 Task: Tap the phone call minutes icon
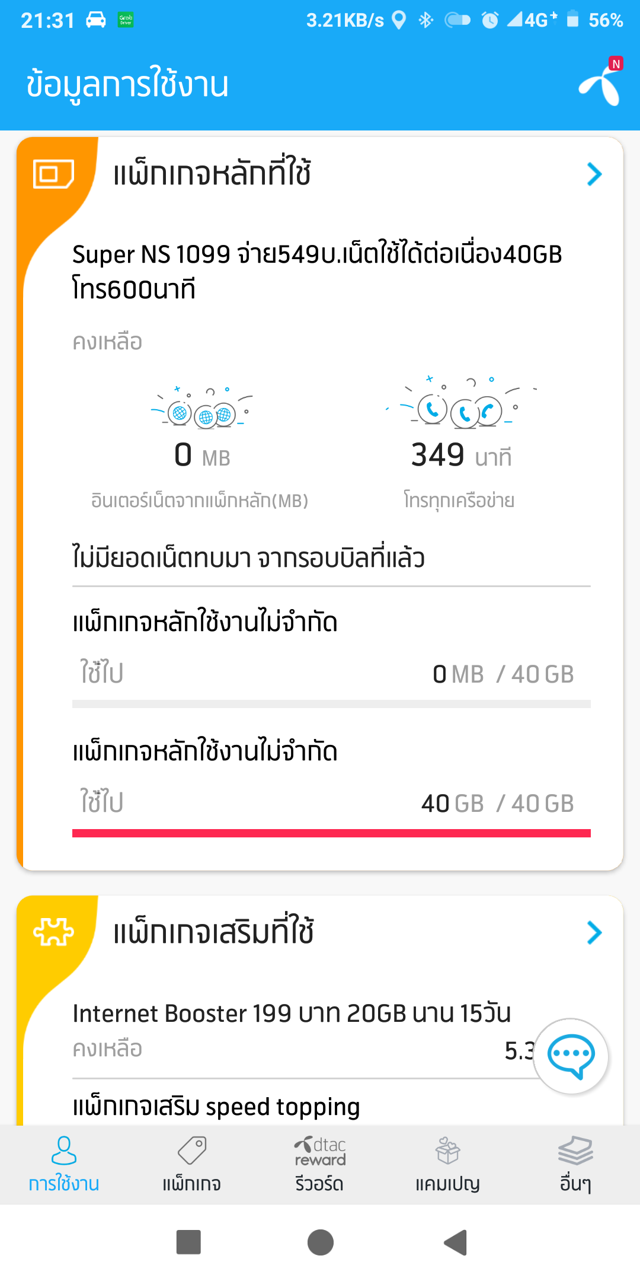(460, 408)
